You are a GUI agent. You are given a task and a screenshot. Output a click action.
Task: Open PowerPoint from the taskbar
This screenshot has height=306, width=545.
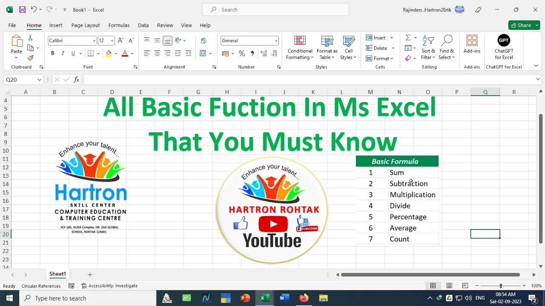[245, 298]
